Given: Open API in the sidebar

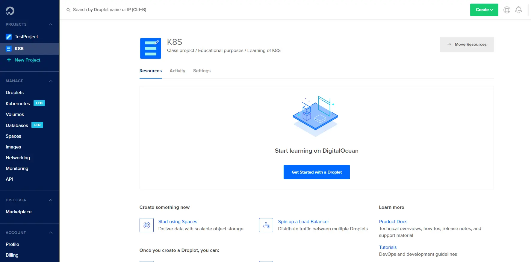Looking at the screenshot, I should coord(9,179).
